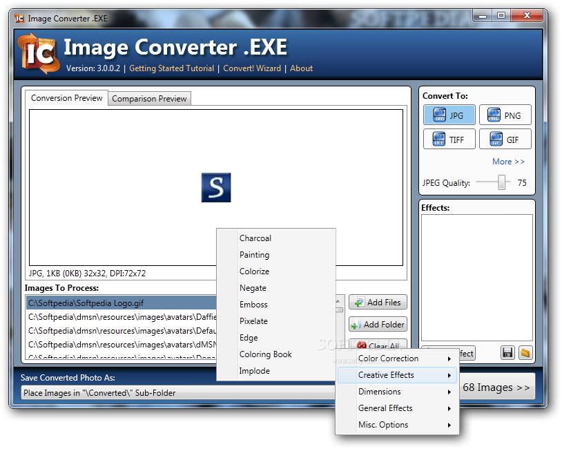Click the IC application logo
This screenshot has height=449, width=562.
pos(39,54)
